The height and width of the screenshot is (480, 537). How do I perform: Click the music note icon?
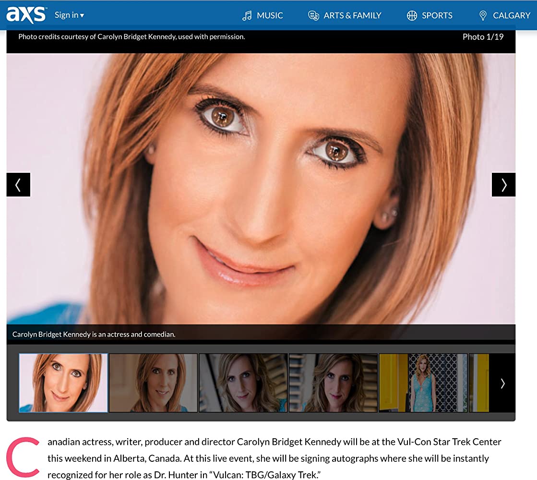point(247,16)
